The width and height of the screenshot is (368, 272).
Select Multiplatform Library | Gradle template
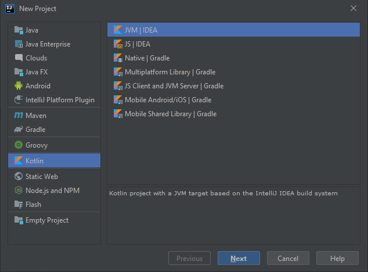coord(169,72)
